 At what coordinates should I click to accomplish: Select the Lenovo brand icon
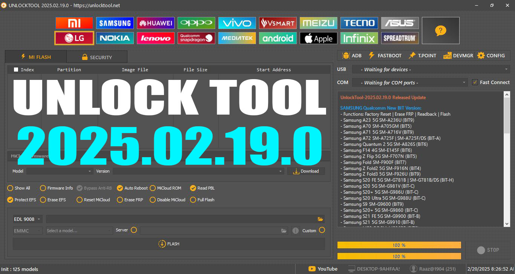[156, 38]
